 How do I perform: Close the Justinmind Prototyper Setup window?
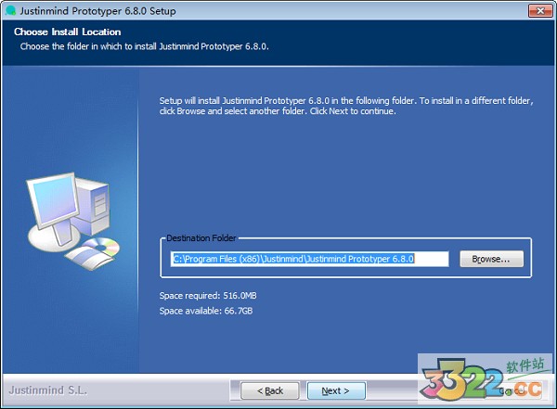click(540, 10)
